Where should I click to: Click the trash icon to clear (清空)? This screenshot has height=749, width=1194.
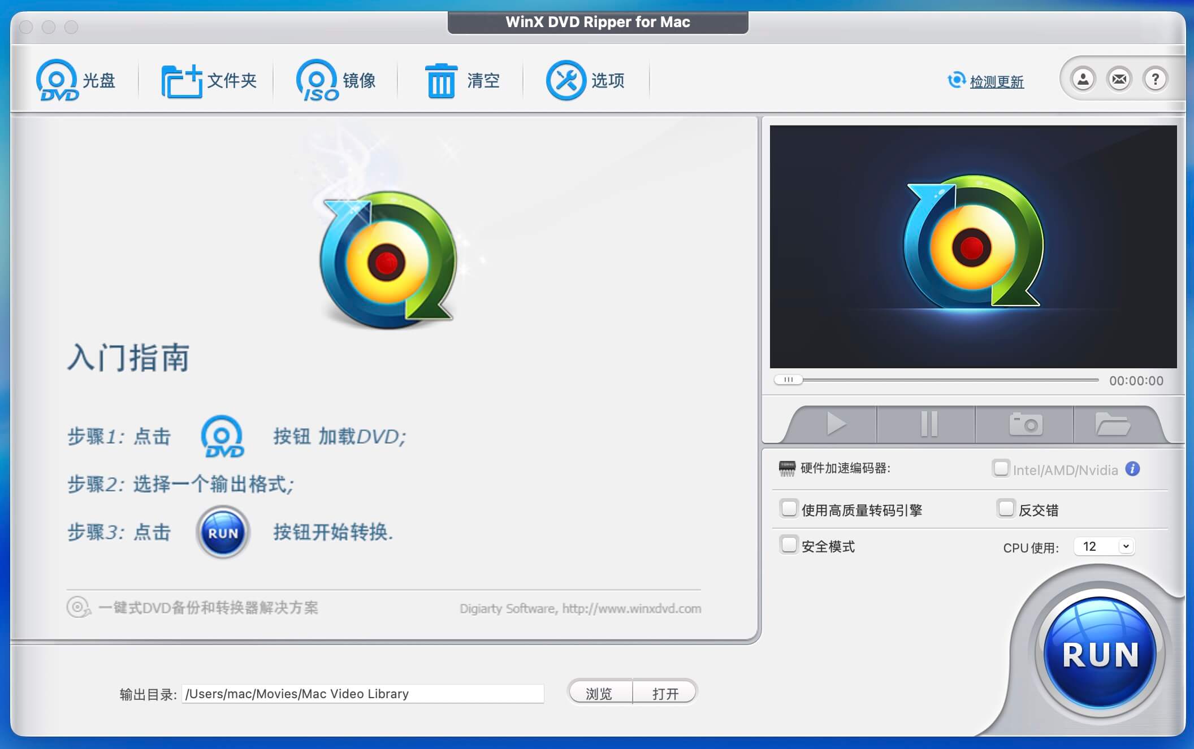[x=441, y=81]
